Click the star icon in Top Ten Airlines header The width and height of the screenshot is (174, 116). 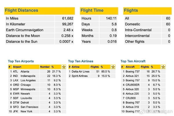click(x=113, y=67)
